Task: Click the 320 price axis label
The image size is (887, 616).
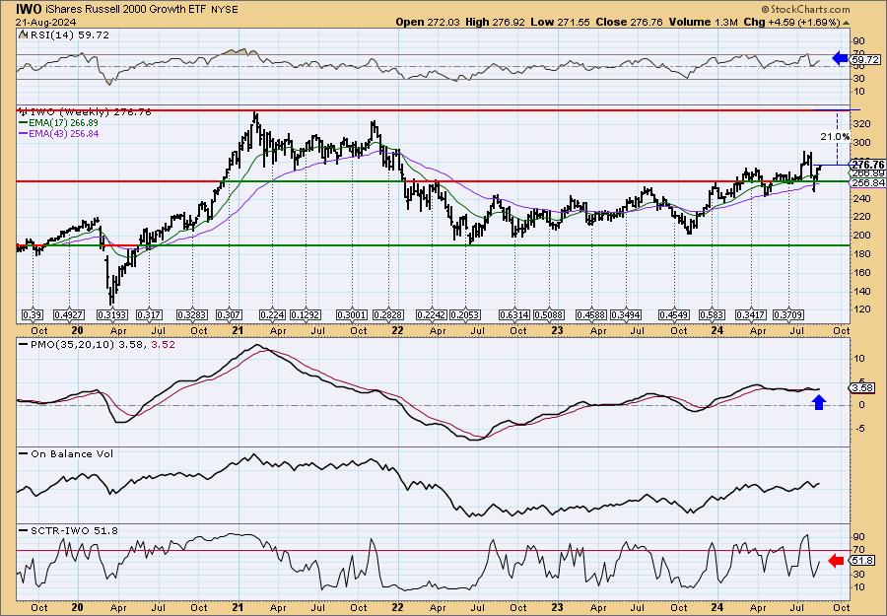Action: click(x=860, y=123)
